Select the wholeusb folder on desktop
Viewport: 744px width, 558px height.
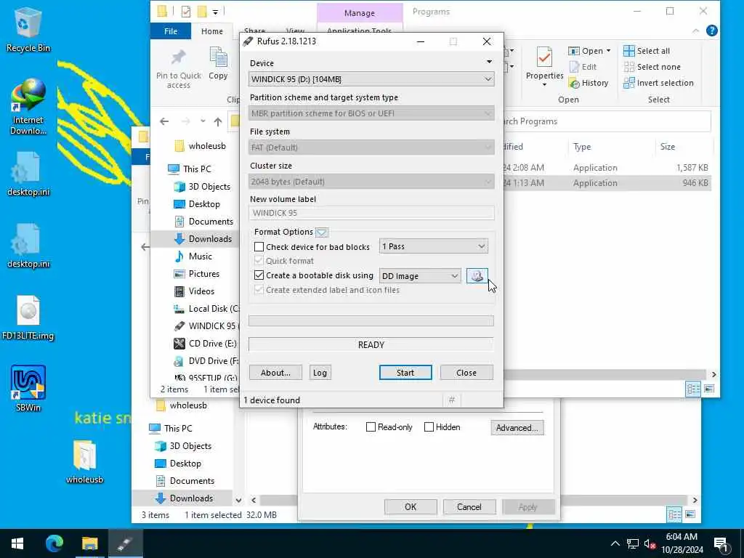coord(84,461)
